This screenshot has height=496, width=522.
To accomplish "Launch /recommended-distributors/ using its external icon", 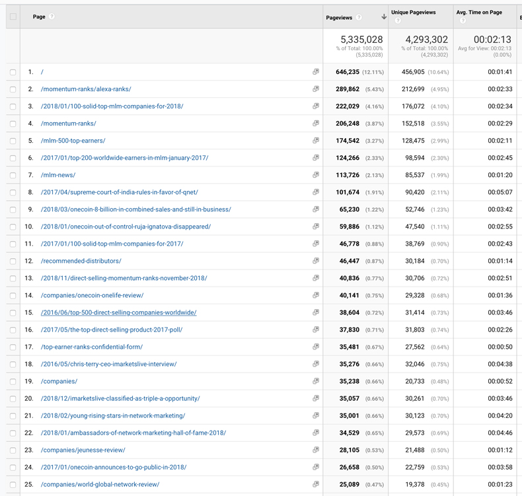I will pos(316,261).
